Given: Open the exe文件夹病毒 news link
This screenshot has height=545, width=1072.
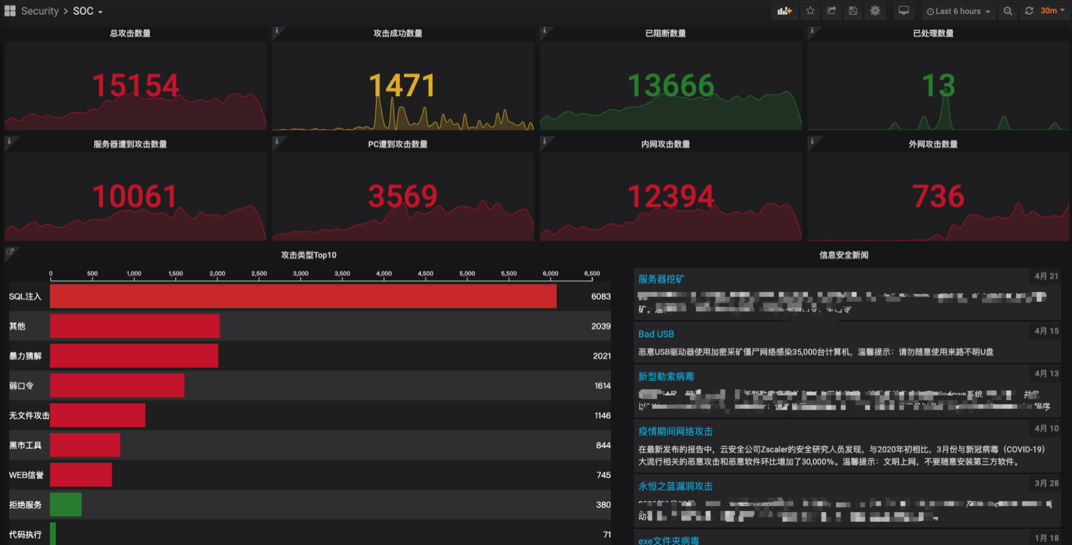Looking at the screenshot, I should [669, 540].
